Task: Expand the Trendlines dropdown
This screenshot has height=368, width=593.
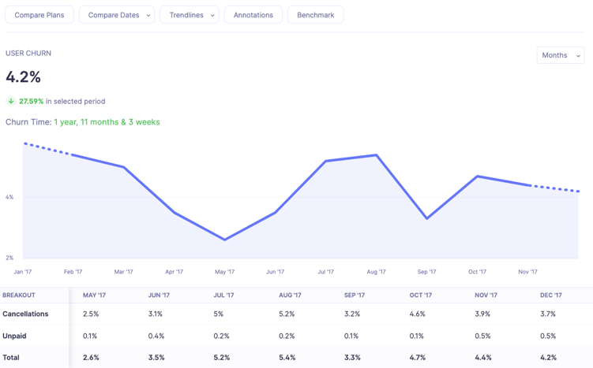Action: point(190,15)
